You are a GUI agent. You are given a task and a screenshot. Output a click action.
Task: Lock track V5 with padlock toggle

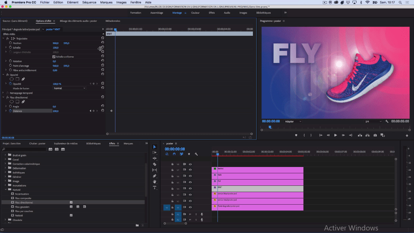173,182
